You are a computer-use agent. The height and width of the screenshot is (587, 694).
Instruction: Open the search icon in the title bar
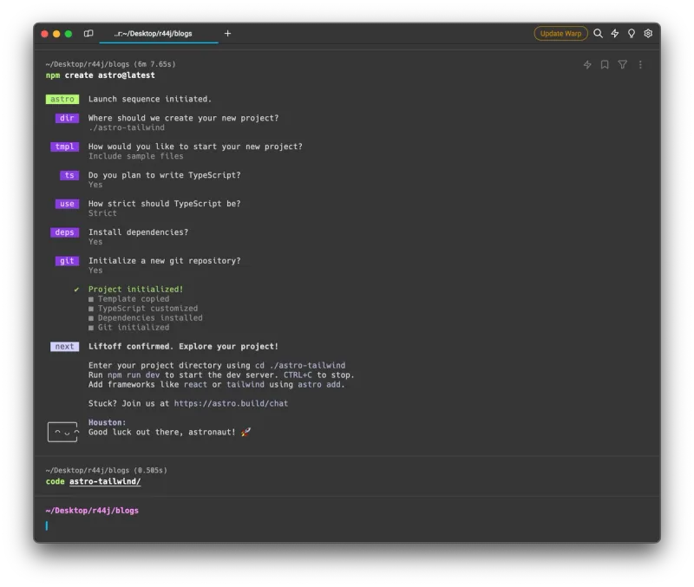coord(598,34)
